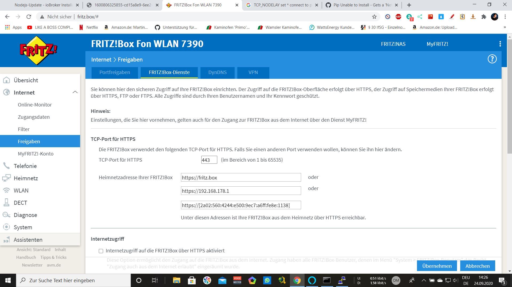This screenshot has width=512, height=287.
Task: Open Windows notification center
Action: tap(502, 280)
